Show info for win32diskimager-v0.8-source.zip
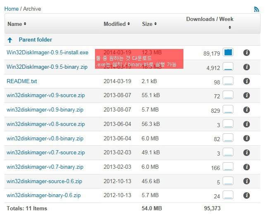Screen dimensions: 266x214 click(247, 124)
